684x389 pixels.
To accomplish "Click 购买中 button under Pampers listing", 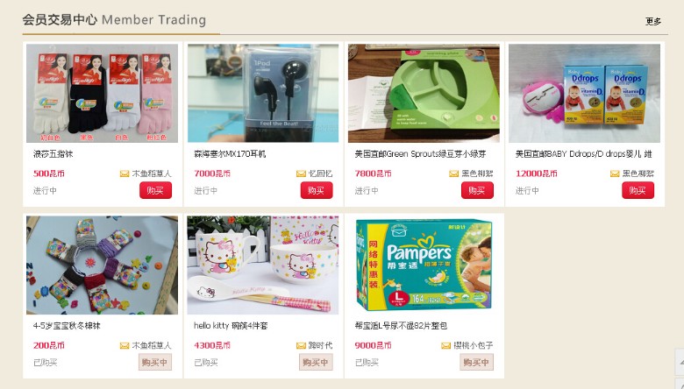I will coord(476,363).
